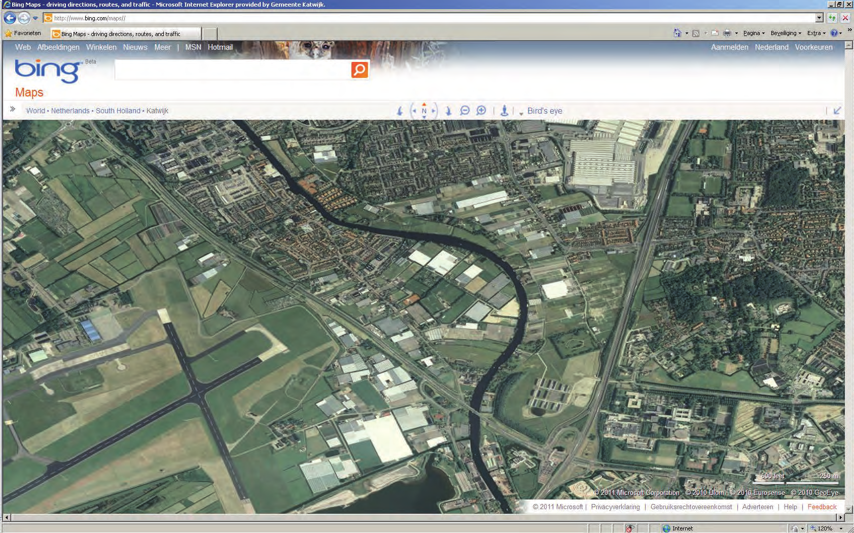Click the horizontal scrollbar right arrow
Screen dimensions: 854x533
click(x=841, y=518)
